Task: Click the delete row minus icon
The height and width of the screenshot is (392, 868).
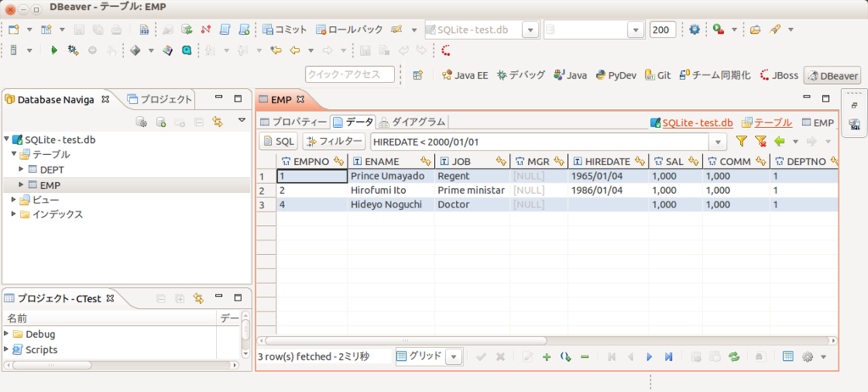Action: click(x=585, y=356)
